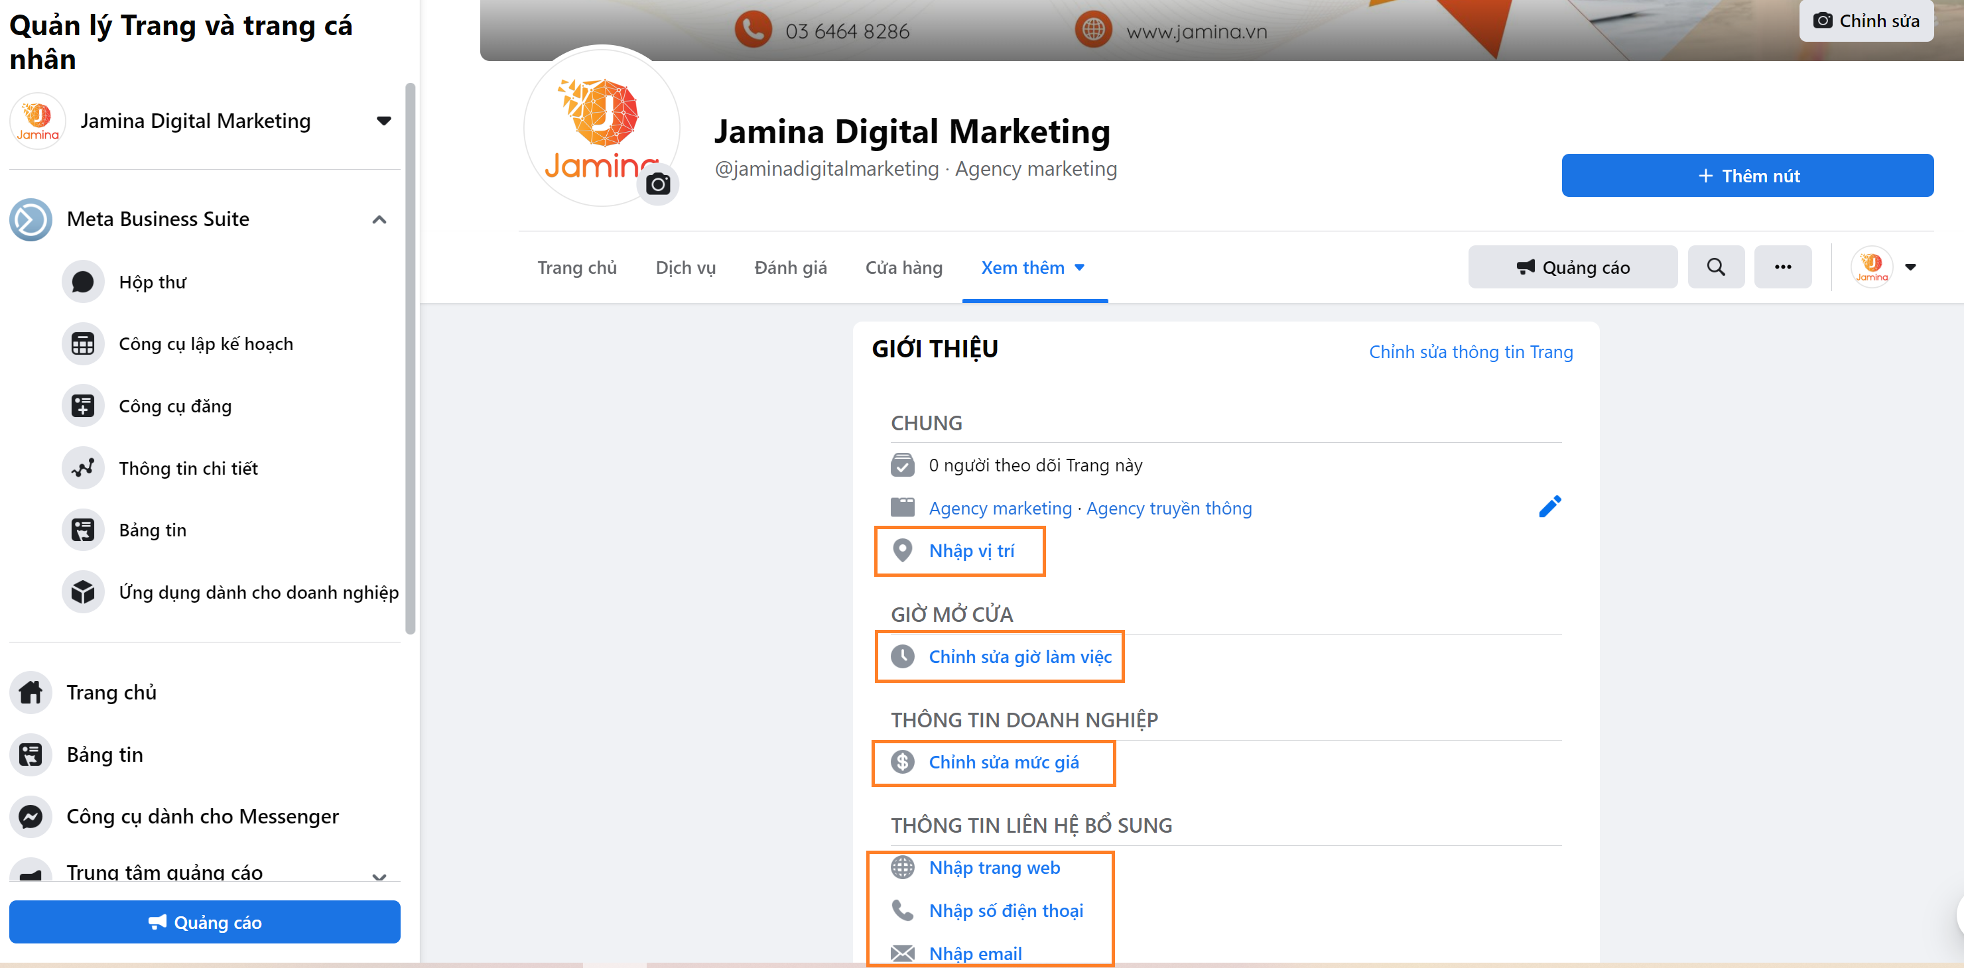Click the Thông tin chi tiết insights icon
The width and height of the screenshot is (1964, 968).
click(x=82, y=468)
